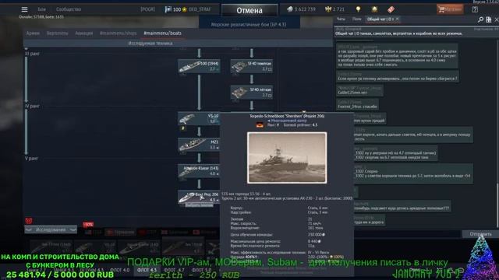Open the help question mark icon
Image resolution: width=499 pixels, height=280 pixels.
tap(475, 9)
